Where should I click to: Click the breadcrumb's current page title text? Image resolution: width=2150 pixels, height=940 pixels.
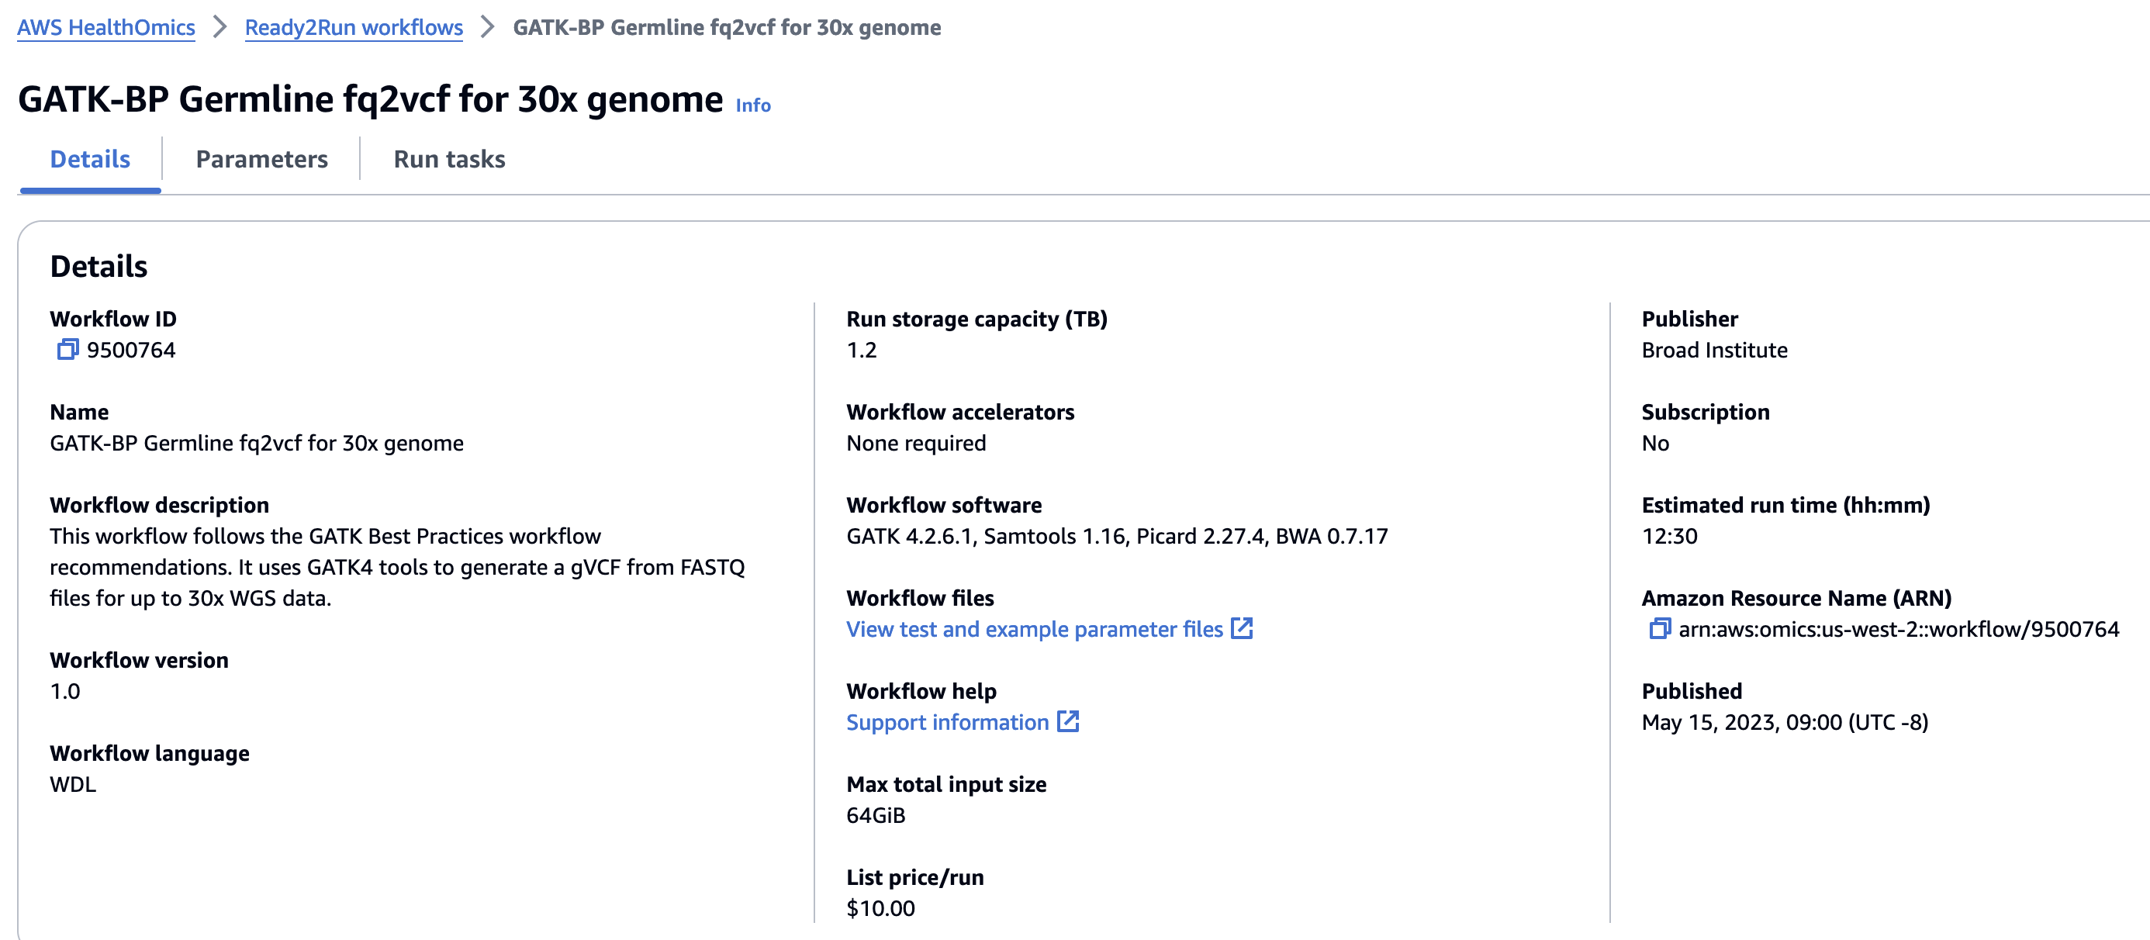[x=727, y=28]
